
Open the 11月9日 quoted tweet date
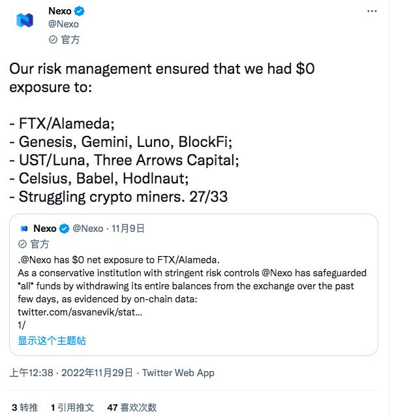tap(127, 229)
